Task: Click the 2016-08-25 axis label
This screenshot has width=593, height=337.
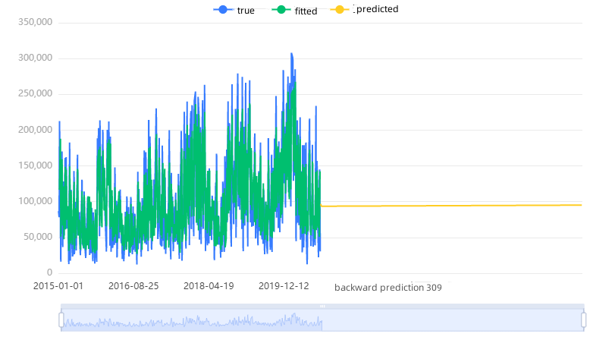Action: click(133, 286)
